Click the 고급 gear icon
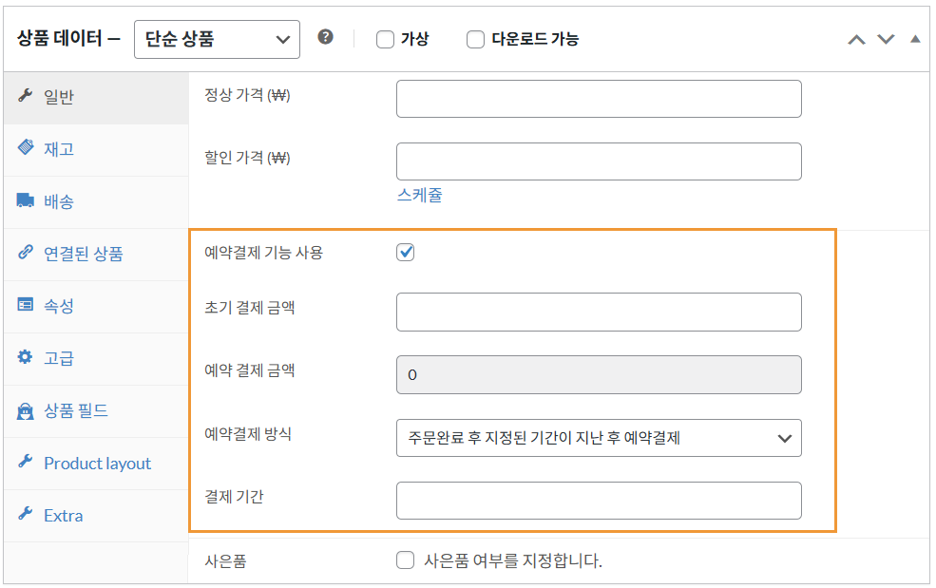This screenshot has height=588, width=936. (26, 358)
